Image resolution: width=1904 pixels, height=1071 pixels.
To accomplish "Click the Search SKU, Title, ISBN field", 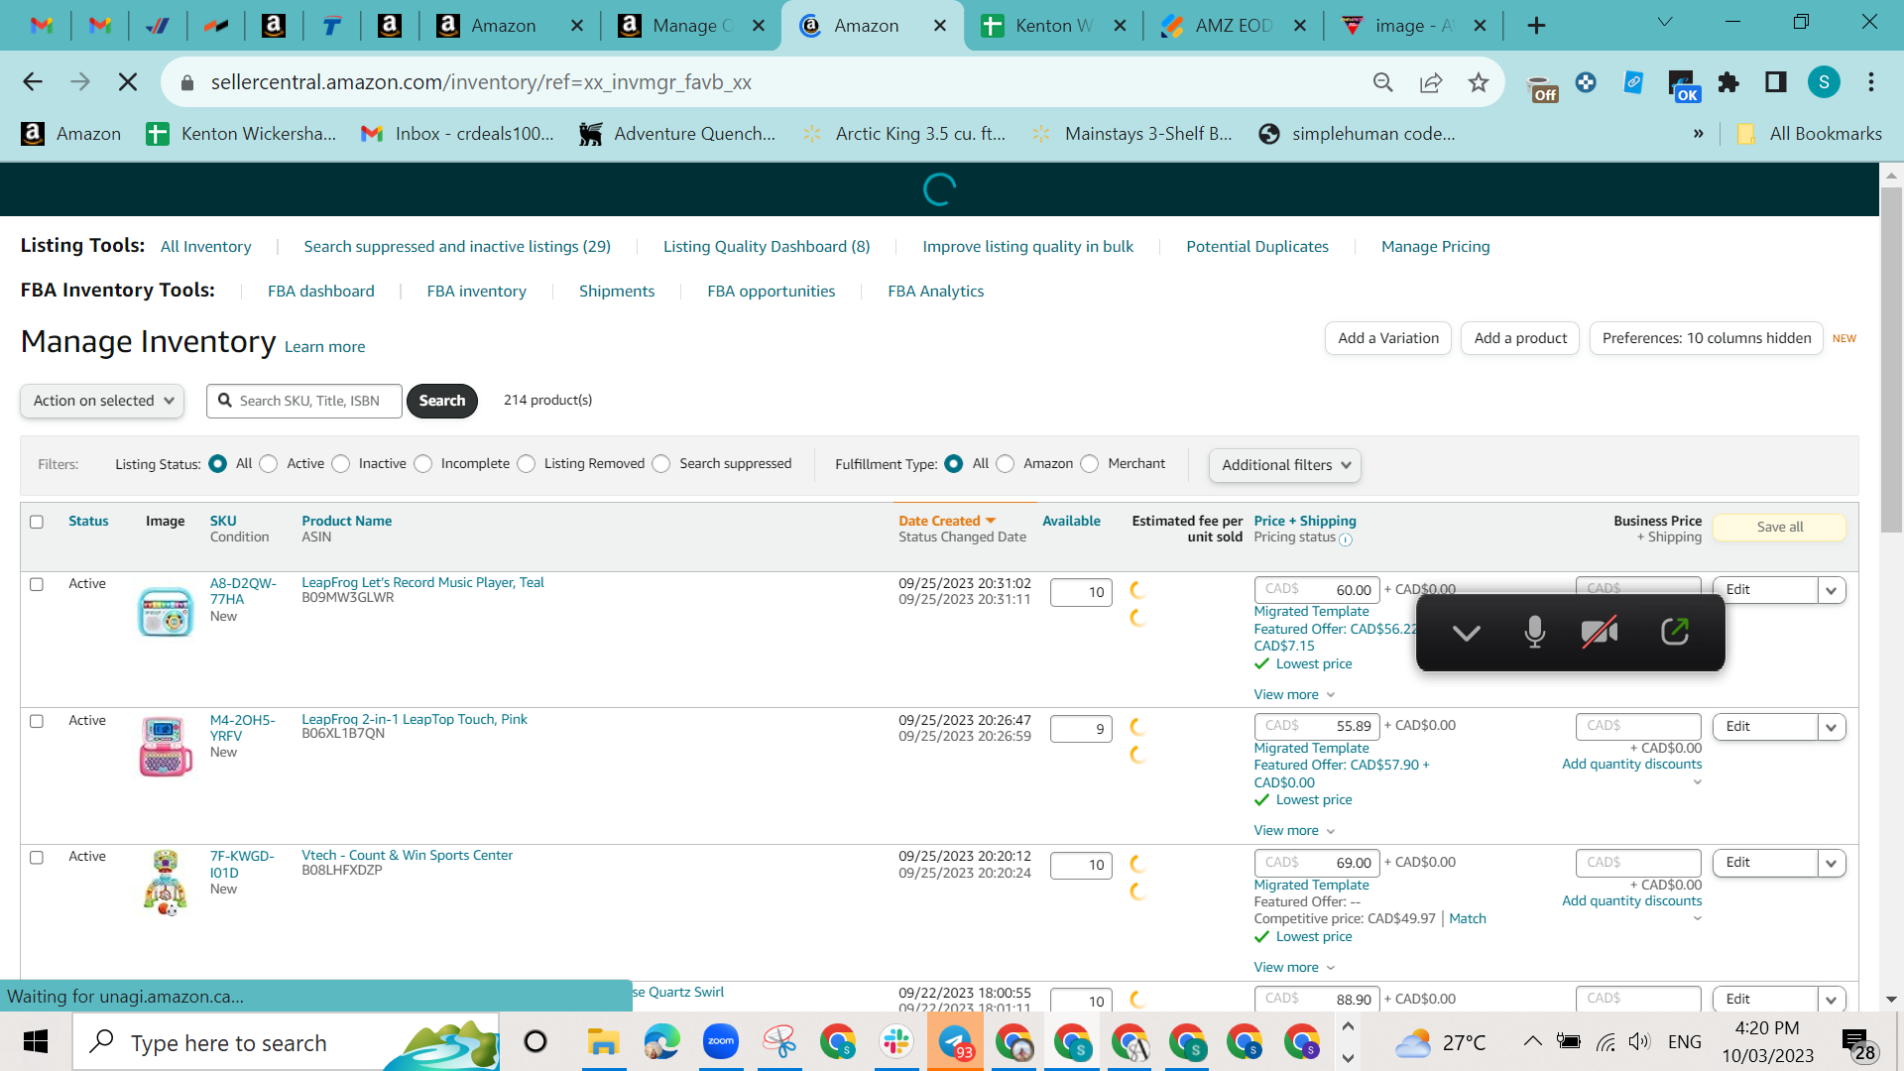I will [x=304, y=401].
